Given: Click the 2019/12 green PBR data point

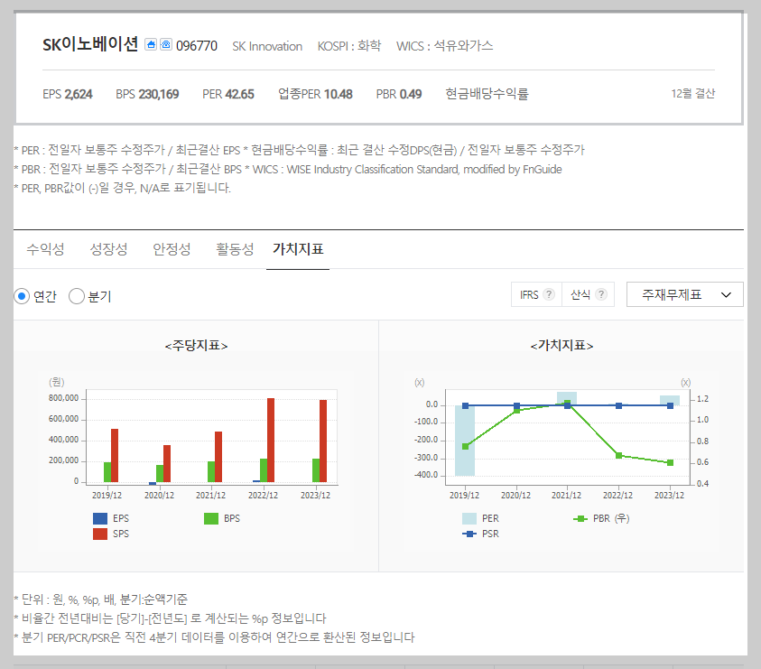Looking at the screenshot, I should tap(466, 446).
